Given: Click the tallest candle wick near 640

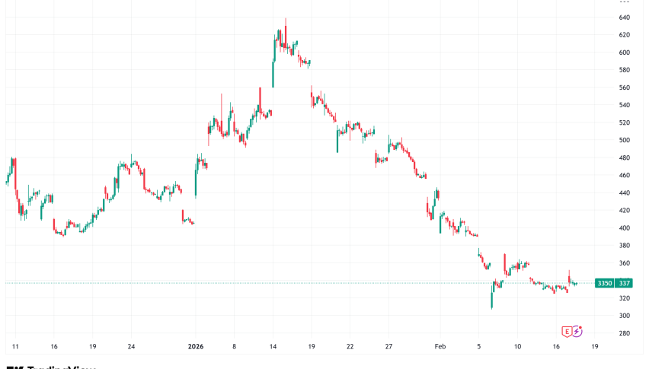Looking at the screenshot, I should 286,23.
